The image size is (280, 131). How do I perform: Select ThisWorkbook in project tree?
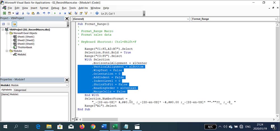[25, 48]
